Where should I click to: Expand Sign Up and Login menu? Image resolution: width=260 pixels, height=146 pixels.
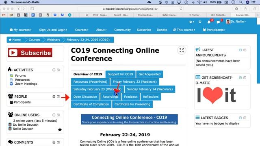[53, 30]
